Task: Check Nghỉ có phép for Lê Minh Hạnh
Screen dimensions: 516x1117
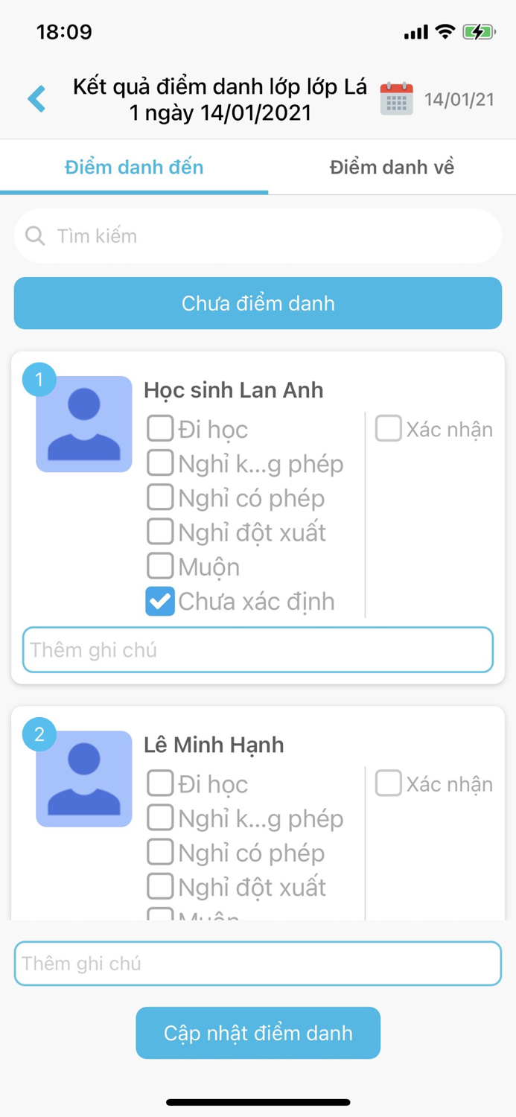Action: pyautogui.click(x=159, y=852)
